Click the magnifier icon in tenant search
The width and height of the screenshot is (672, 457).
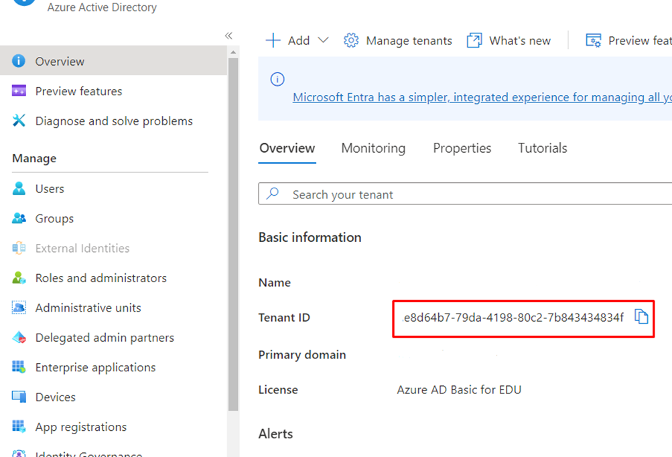(273, 194)
